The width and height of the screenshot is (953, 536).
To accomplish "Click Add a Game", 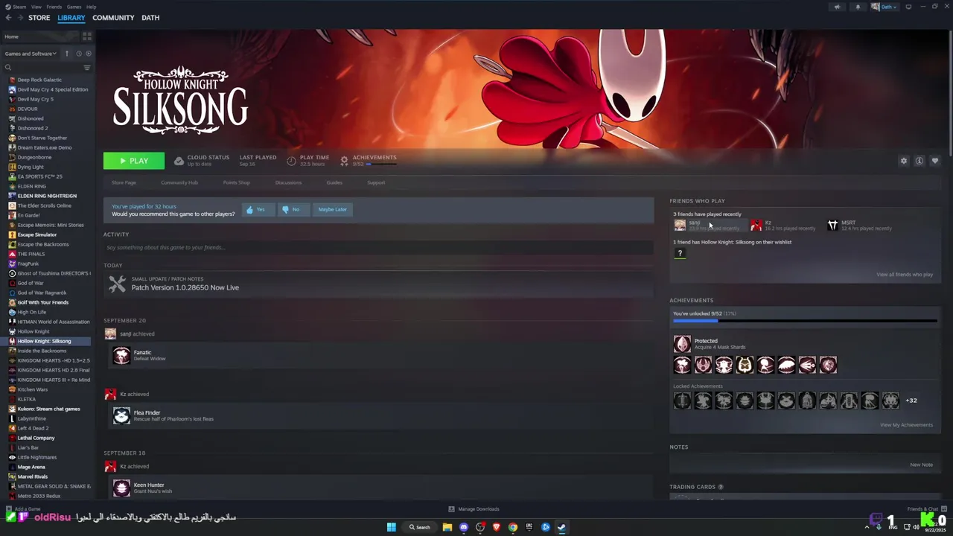I will point(22,509).
